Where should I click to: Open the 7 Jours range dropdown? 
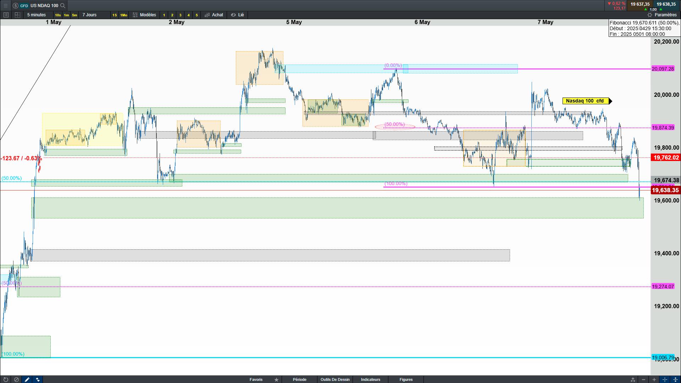pos(89,15)
